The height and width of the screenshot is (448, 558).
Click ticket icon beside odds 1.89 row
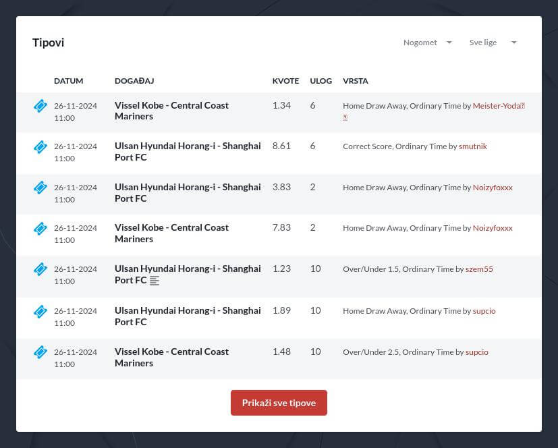(x=40, y=311)
